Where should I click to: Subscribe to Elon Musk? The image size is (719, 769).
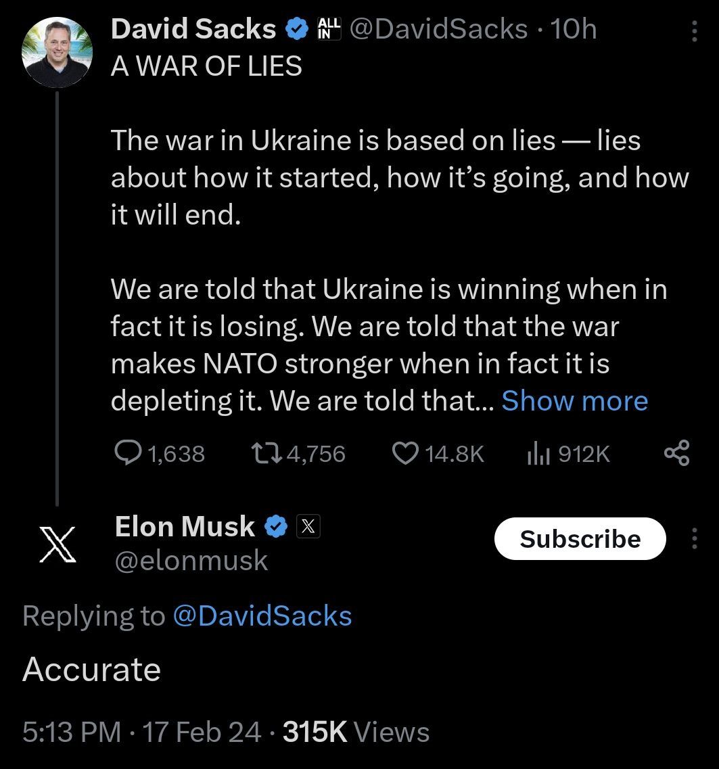pyautogui.click(x=580, y=538)
